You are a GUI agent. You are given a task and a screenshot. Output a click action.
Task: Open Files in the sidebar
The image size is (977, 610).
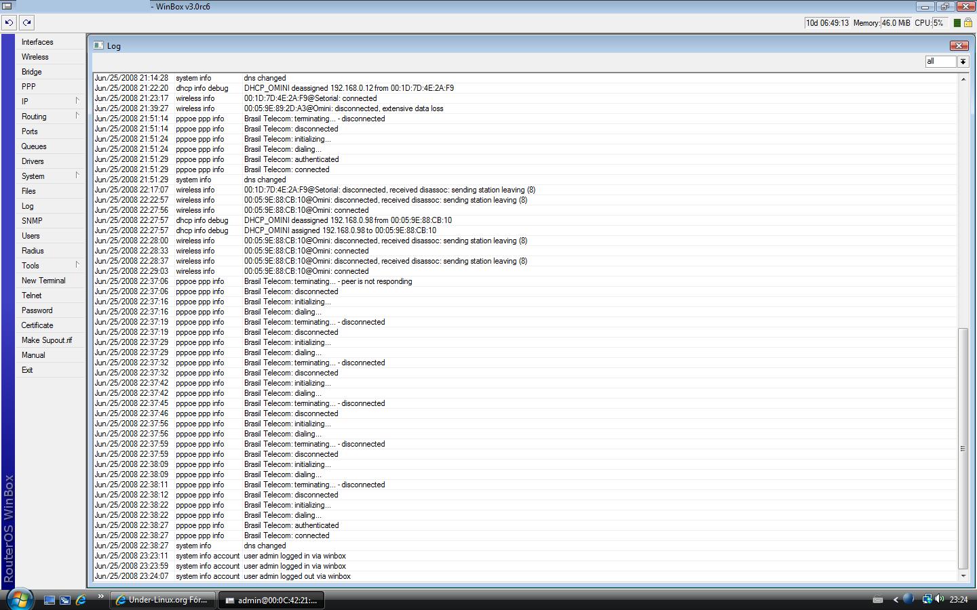tap(50, 191)
